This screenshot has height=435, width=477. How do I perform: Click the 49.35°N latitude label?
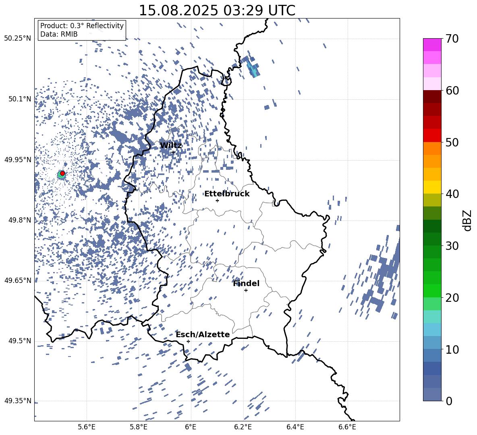point(18,401)
